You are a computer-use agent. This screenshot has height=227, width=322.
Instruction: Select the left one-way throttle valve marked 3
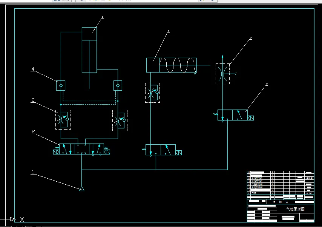(63, 120)
